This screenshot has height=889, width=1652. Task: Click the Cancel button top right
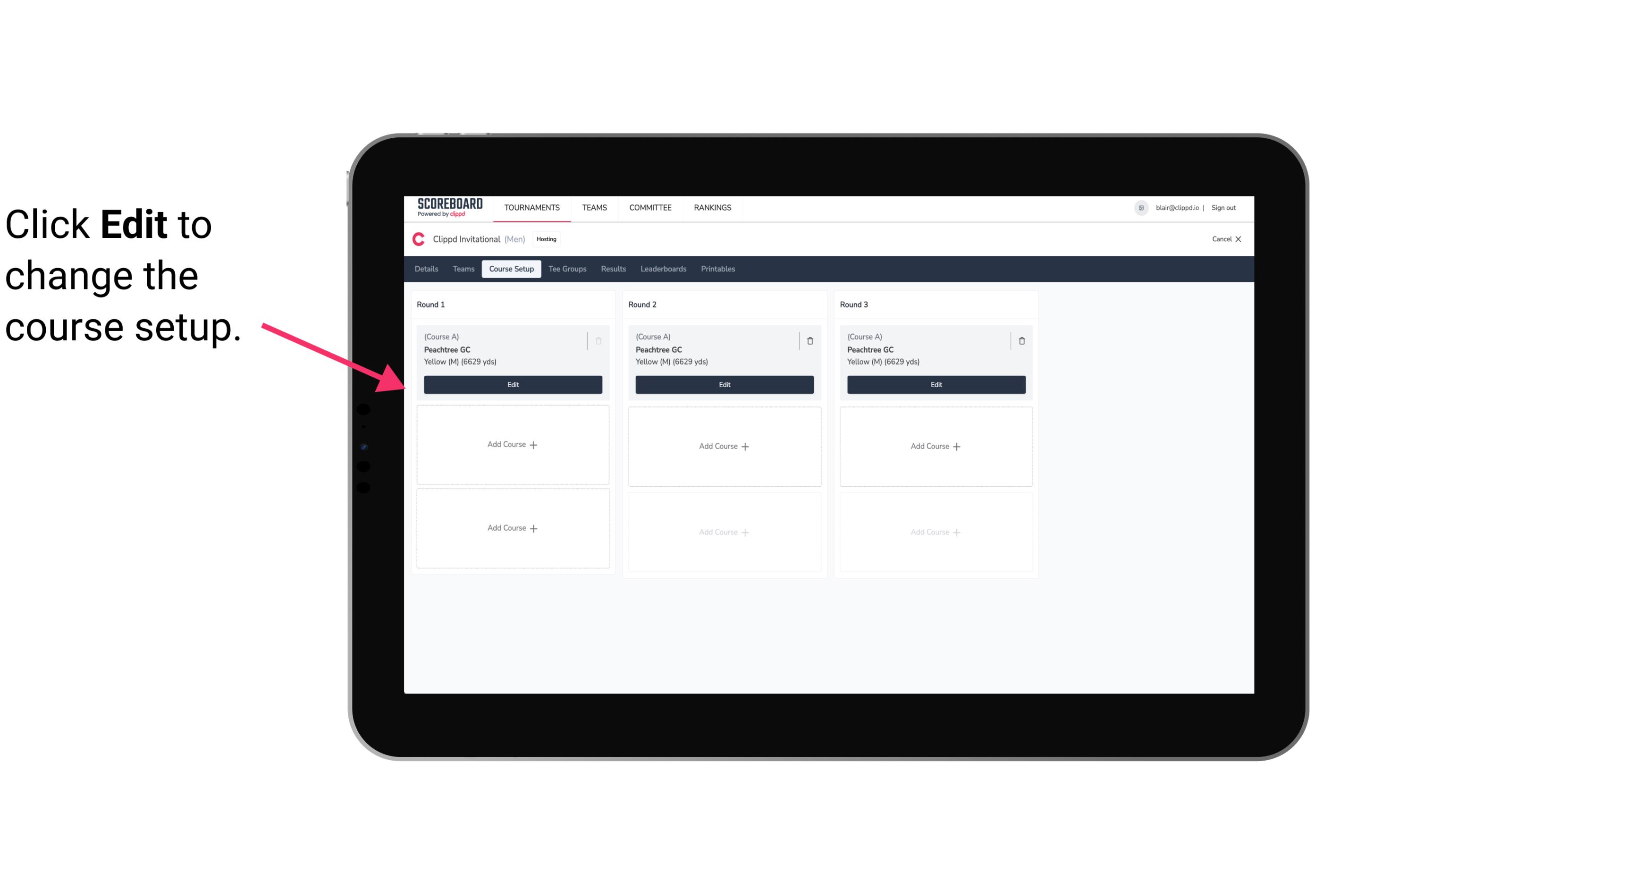[x=1223, y=239]
